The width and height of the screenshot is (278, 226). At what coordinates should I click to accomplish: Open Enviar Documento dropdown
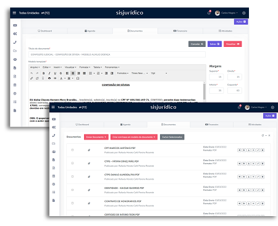[96, 137]
